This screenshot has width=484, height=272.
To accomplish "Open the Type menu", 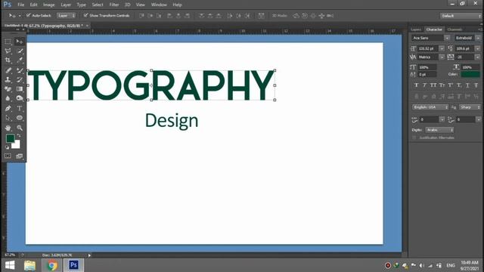I will click(x=81, y=5).
